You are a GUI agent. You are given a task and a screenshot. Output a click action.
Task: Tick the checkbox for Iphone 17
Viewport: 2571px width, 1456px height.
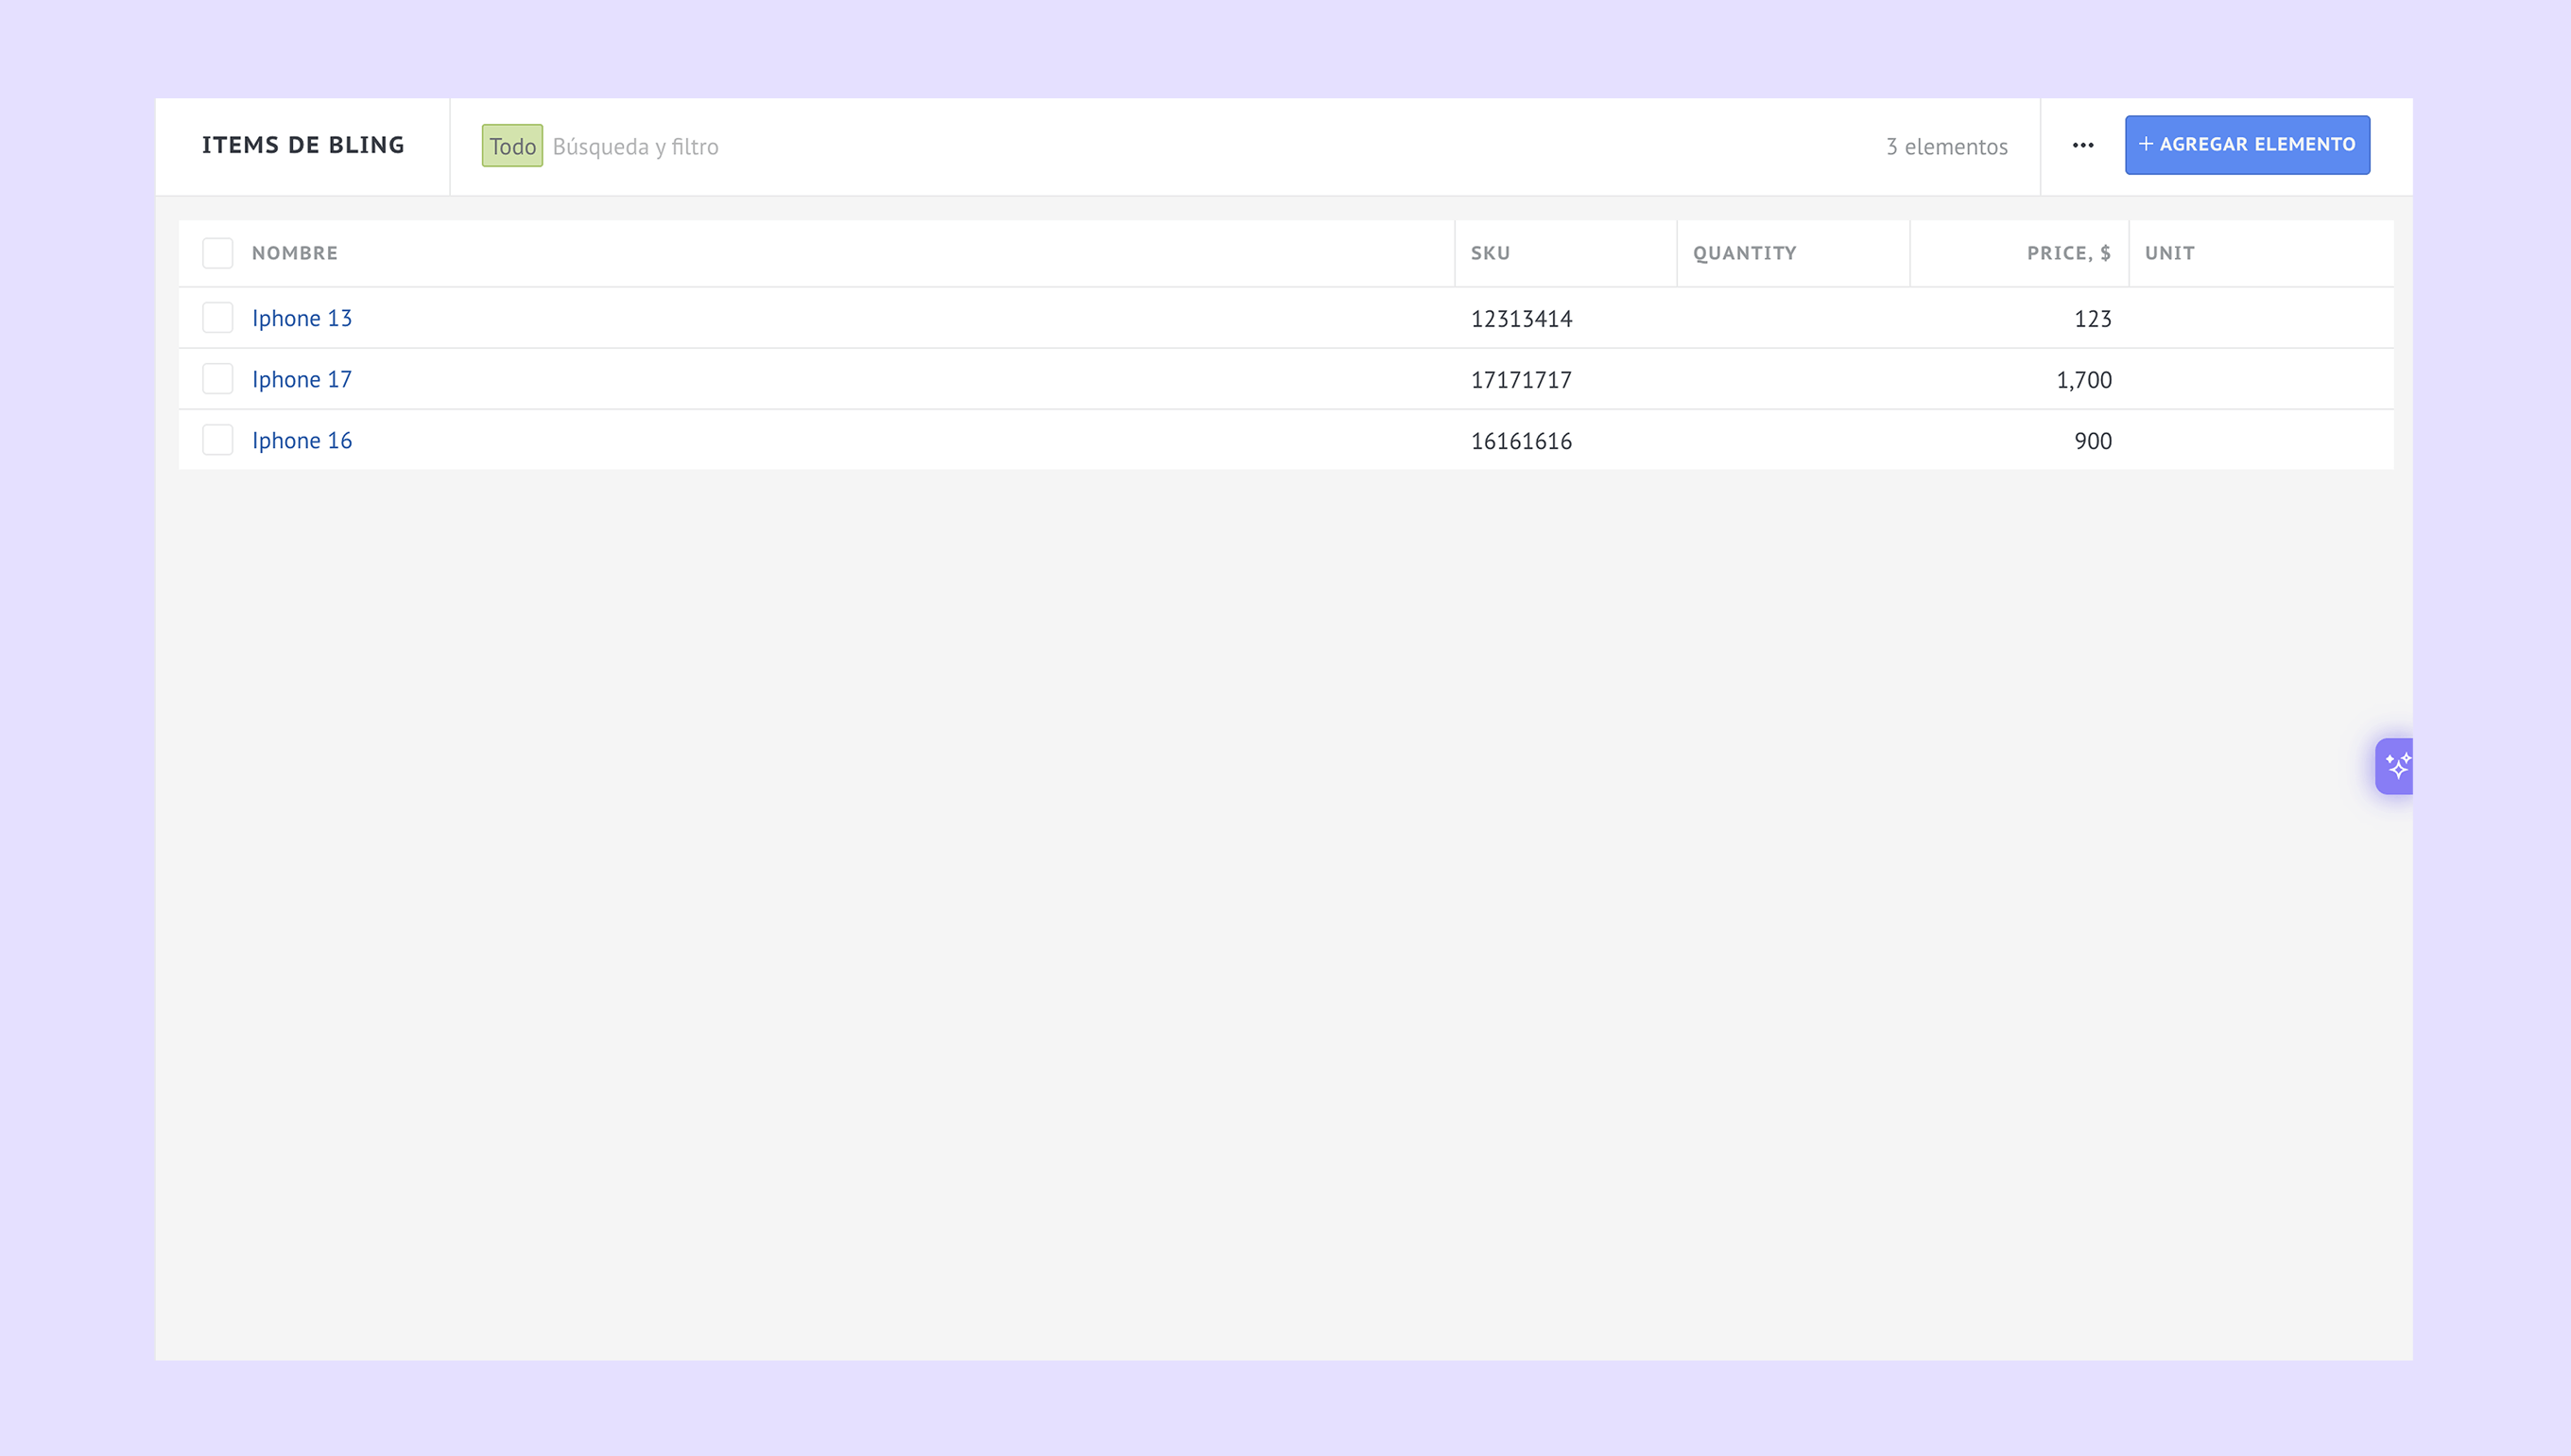point(216,379)
